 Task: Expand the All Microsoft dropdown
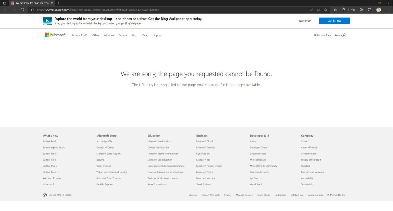pyautogui.click(x=322, y=35)
